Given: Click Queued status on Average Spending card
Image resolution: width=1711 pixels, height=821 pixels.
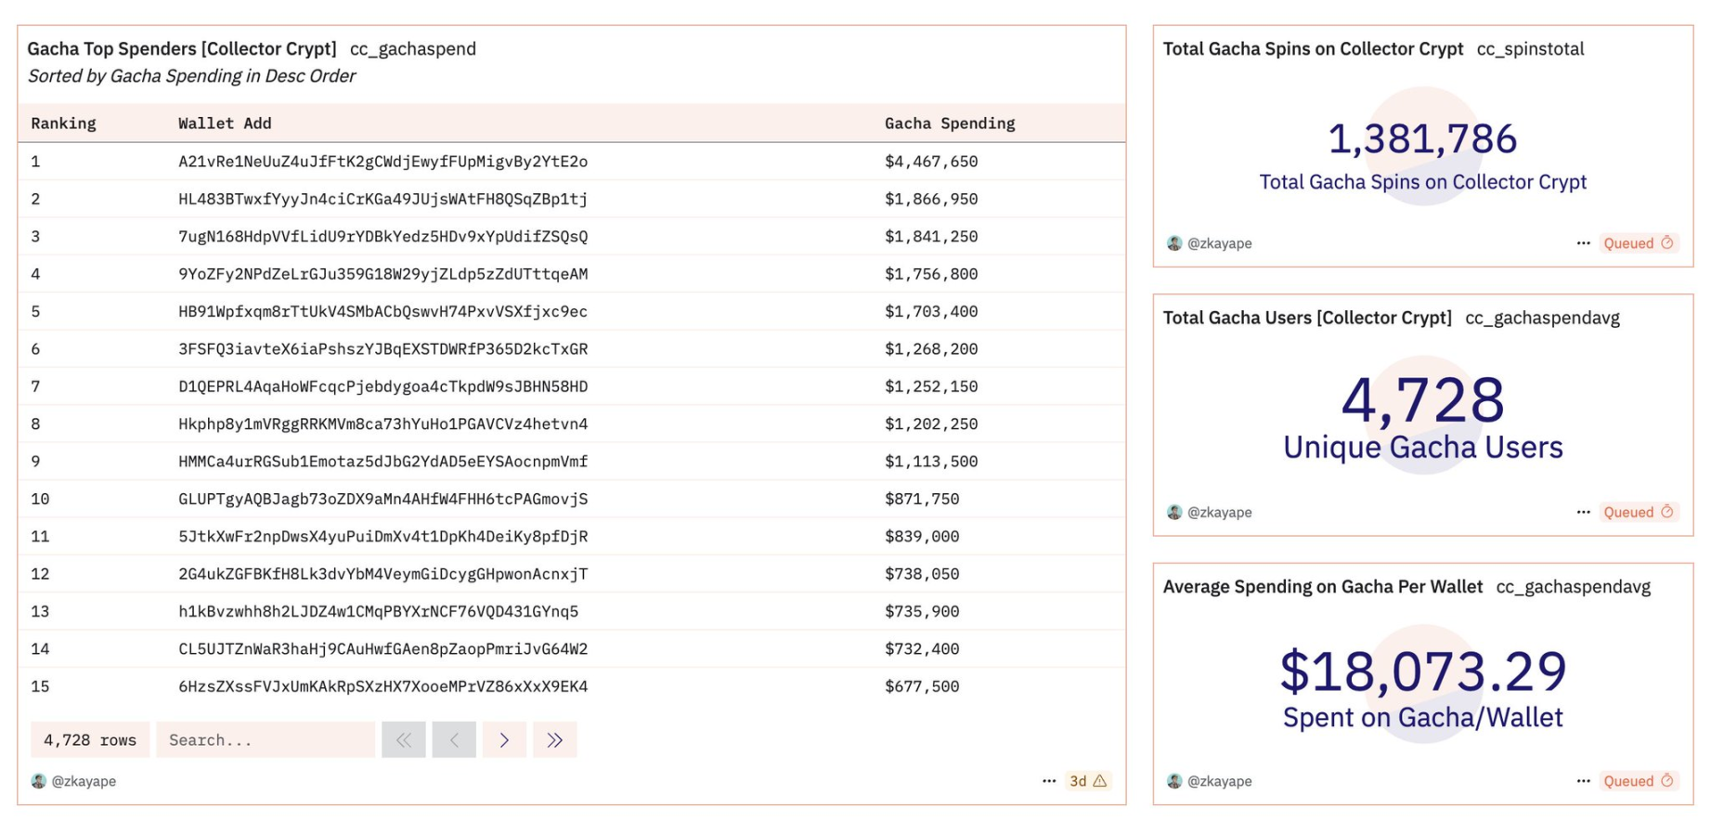Looking at the screenshot, I should click(1639, 781).
